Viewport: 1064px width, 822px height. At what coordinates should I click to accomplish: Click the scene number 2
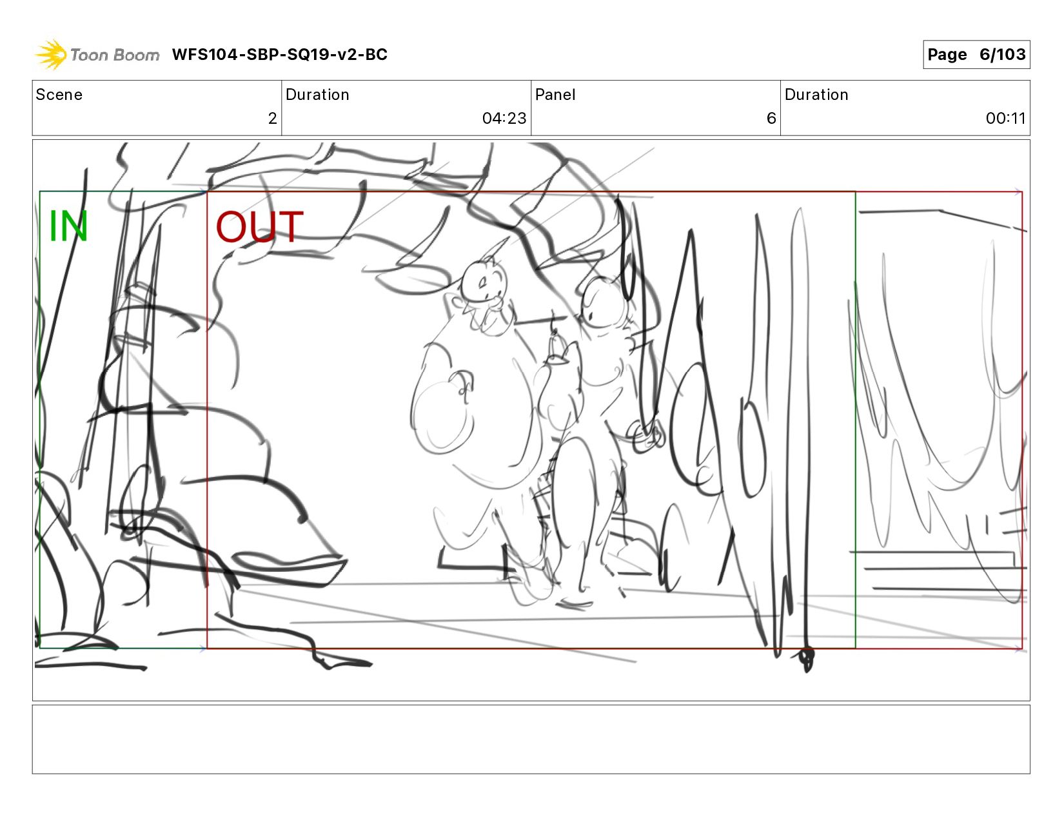click(x=272, y=119)
